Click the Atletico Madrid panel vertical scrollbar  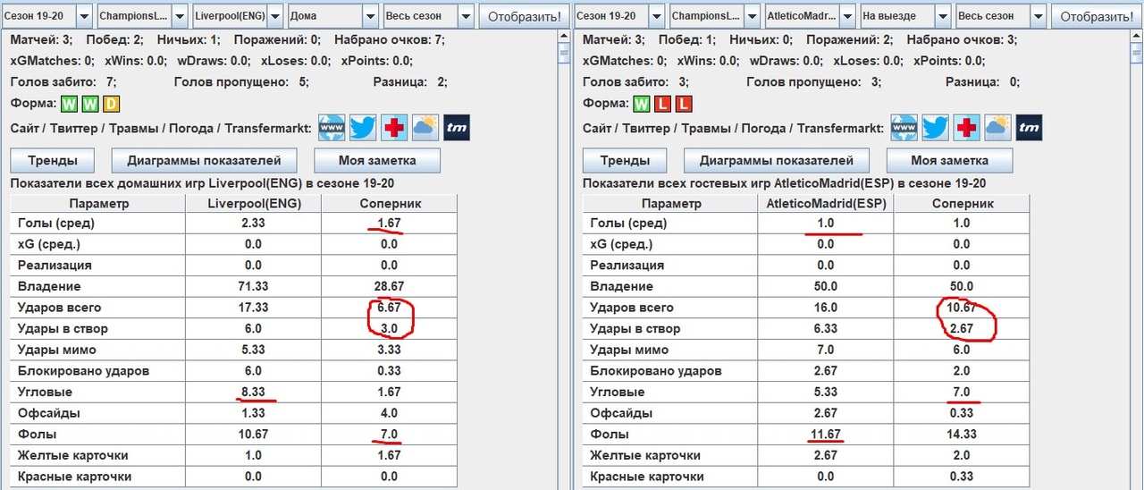tap(1136, 259)
